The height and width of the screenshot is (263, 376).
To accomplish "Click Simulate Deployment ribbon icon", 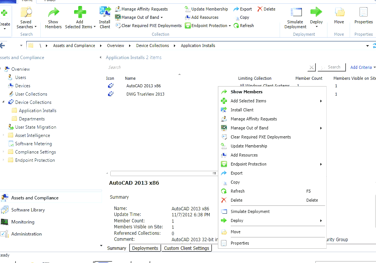I will (295, 18).
